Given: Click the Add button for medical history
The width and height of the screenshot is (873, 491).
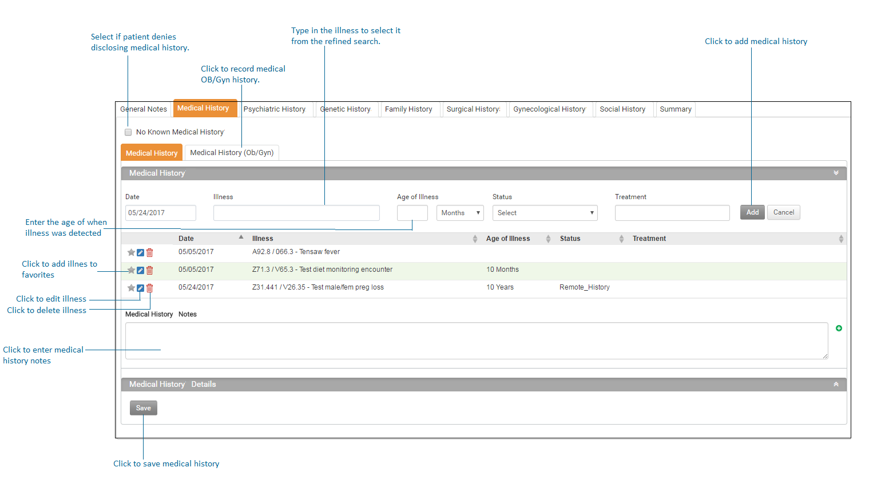Looking at the screenshot, I should (752, 212).
